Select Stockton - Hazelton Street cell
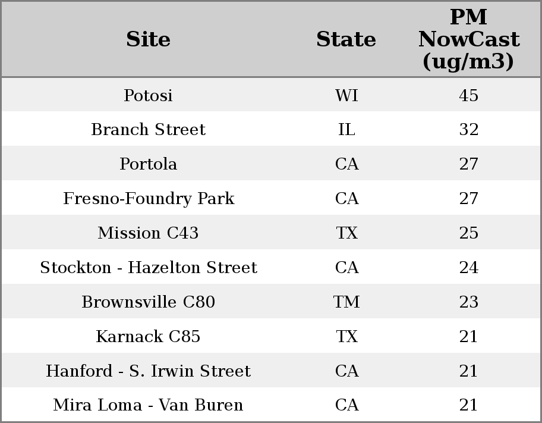The height and width of the screenshot is (423, 542). pos(149,267)
